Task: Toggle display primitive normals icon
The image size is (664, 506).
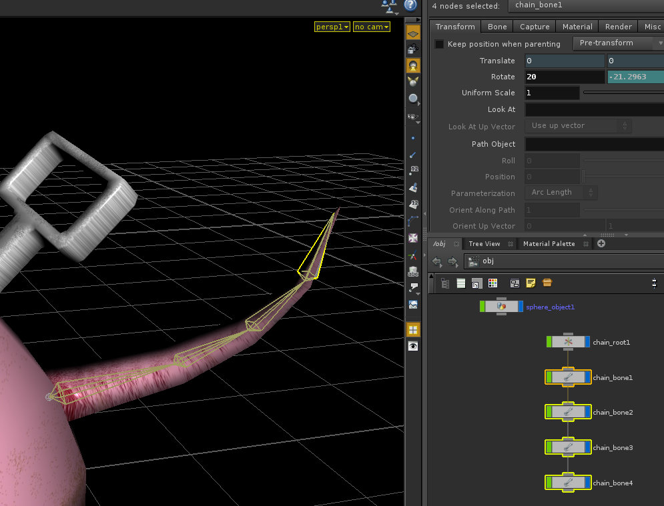Action: pos(413,187)
